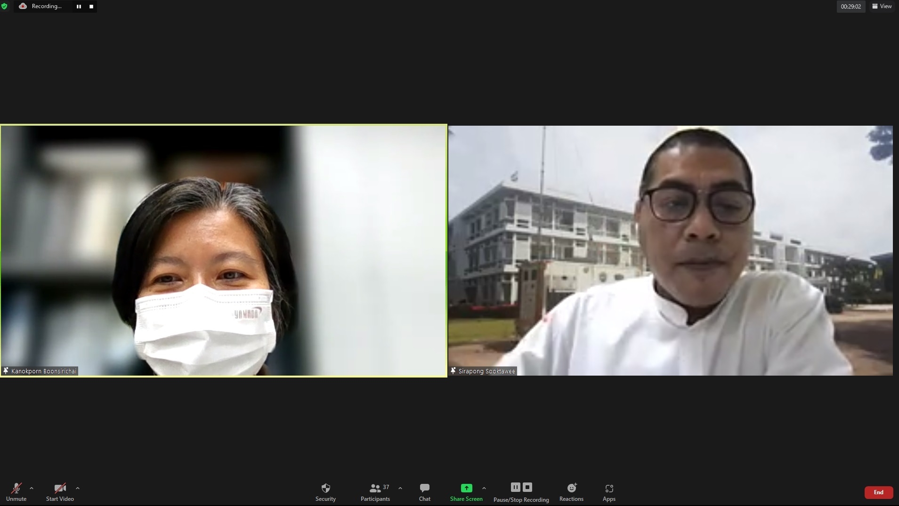Open video options arrow beside Start Video

(x=78, y=488)
